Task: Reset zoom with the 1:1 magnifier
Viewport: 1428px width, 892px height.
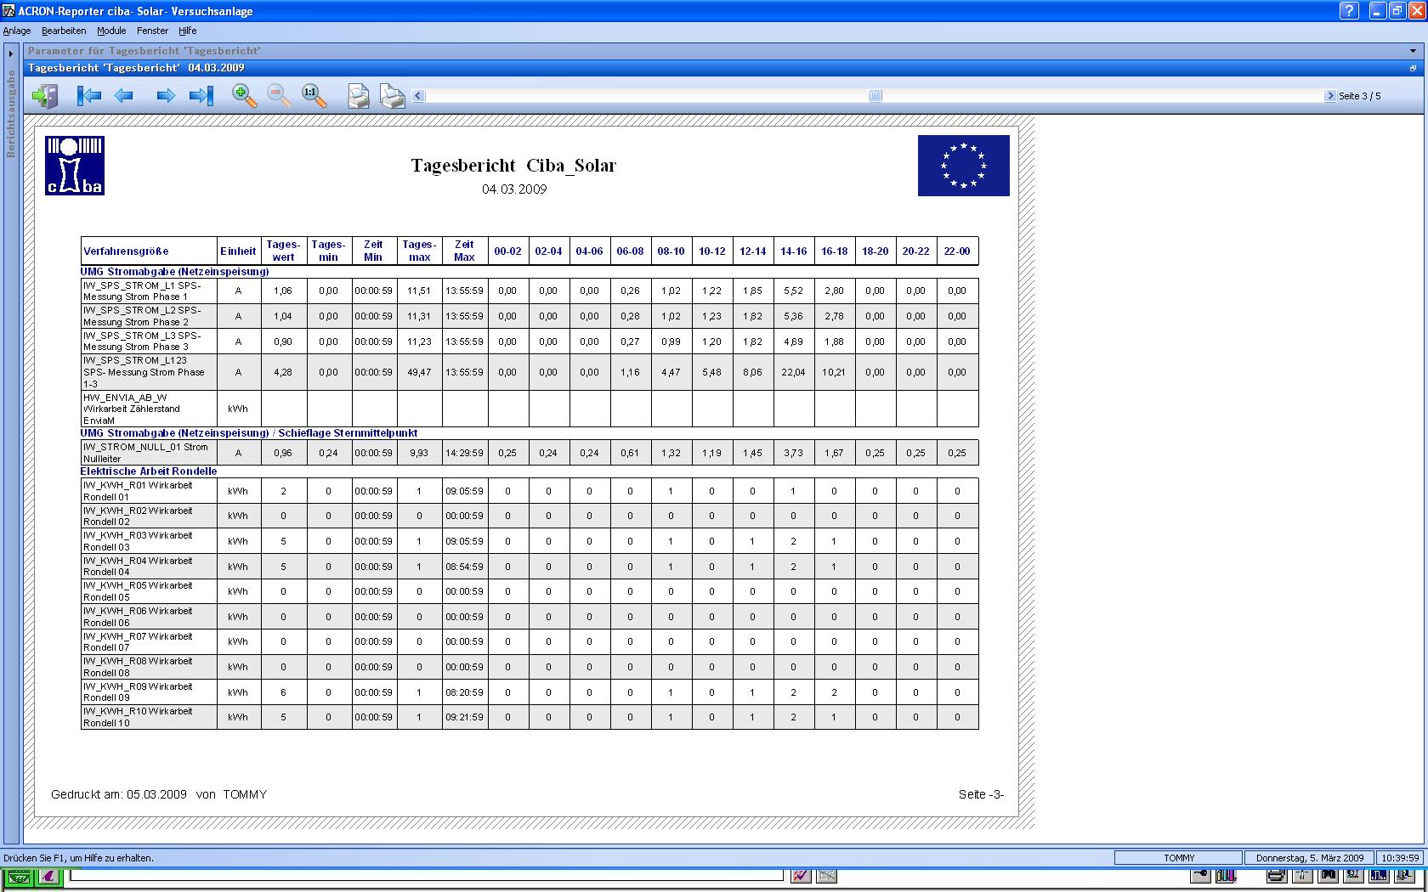Action: [x=314, y=96]
